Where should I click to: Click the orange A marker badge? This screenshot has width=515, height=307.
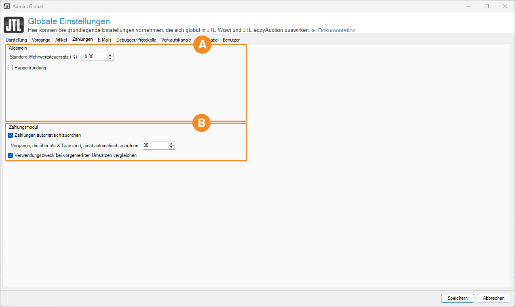(202, 45)
